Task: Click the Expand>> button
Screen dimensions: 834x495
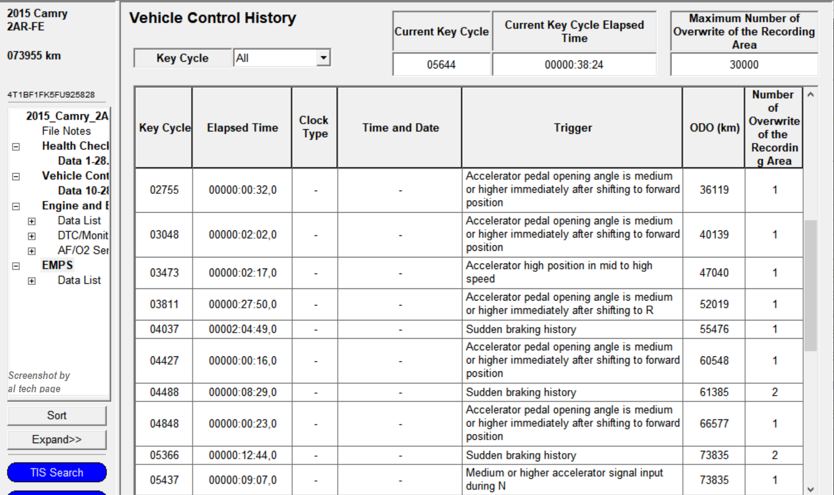Action: (57, 440)
